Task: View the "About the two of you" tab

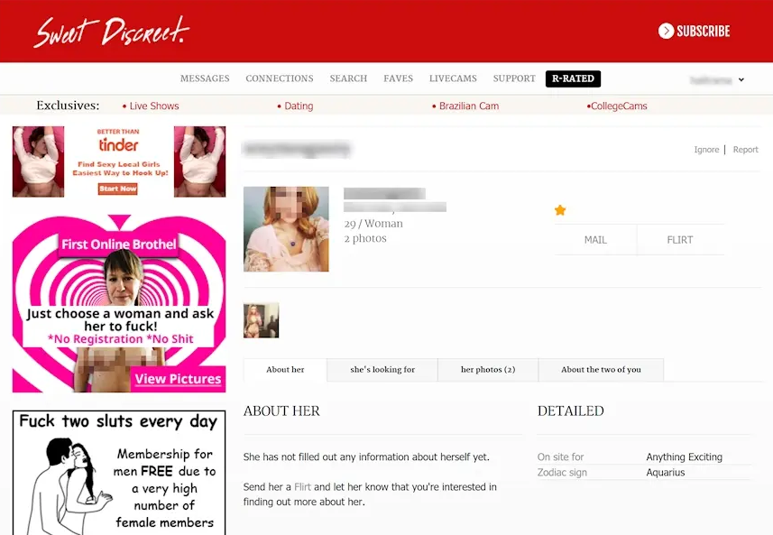Action: tap(601, 370)
